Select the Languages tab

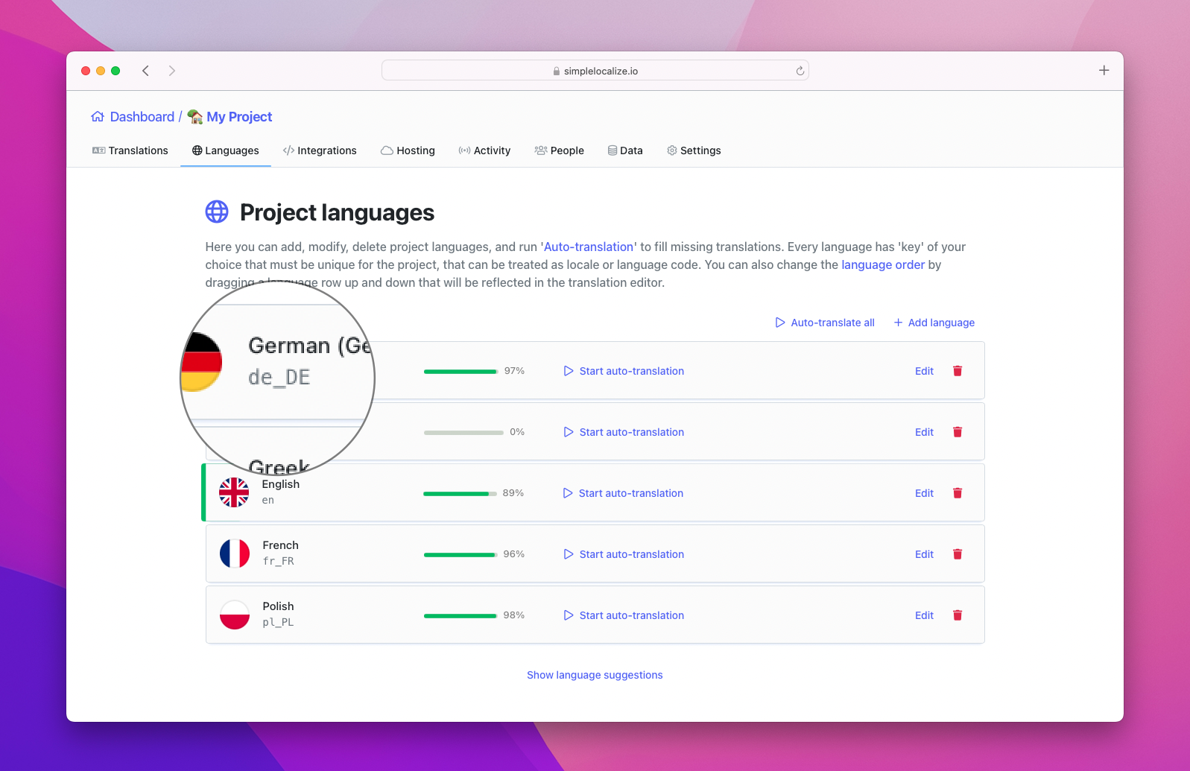pos(226,150)
